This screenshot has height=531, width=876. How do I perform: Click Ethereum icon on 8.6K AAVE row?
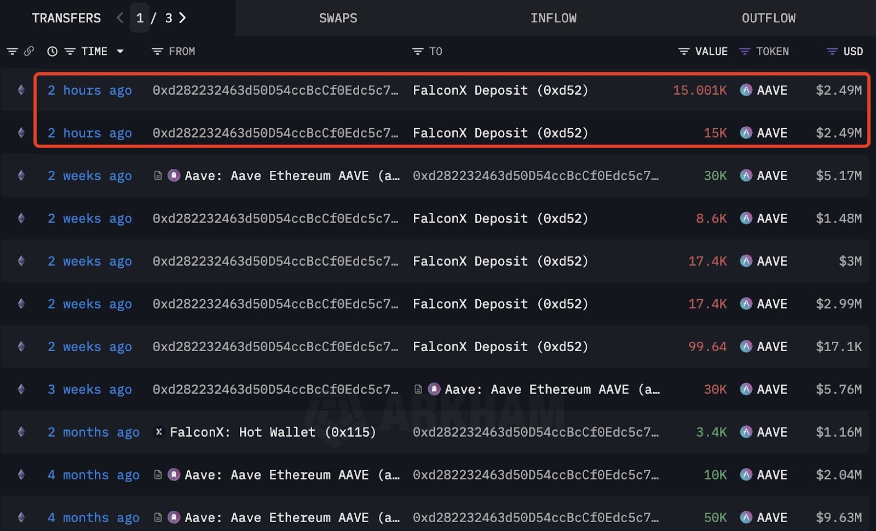click(x=21, y=218)
